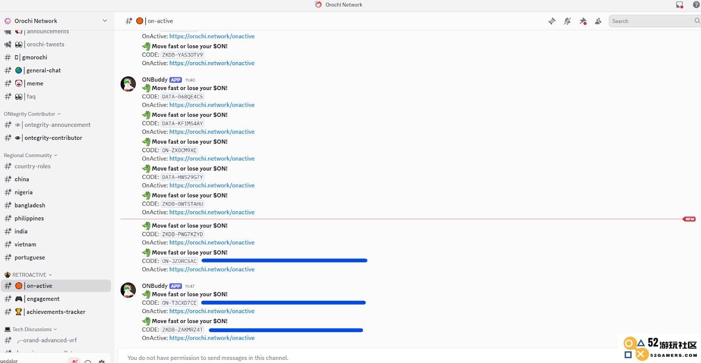The image size is (701, 363).
Task: Click ONBuddy username on 11:40 message
Action: (x=155, y=80)
